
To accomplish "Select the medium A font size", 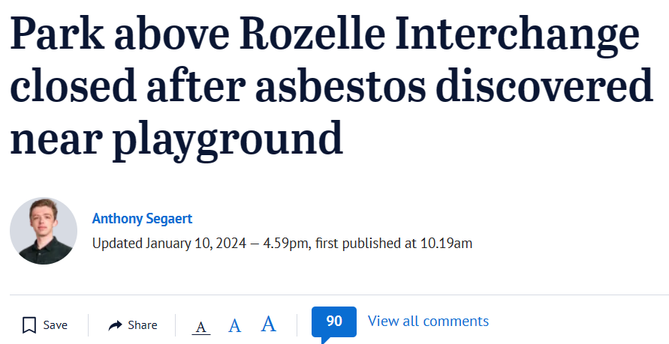I will click(x=235, y=326).
